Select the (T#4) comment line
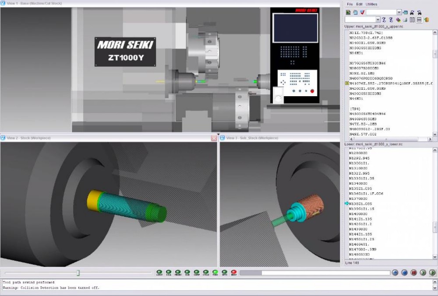The height and width of the screenshot is (296, 438). [355, 109]
